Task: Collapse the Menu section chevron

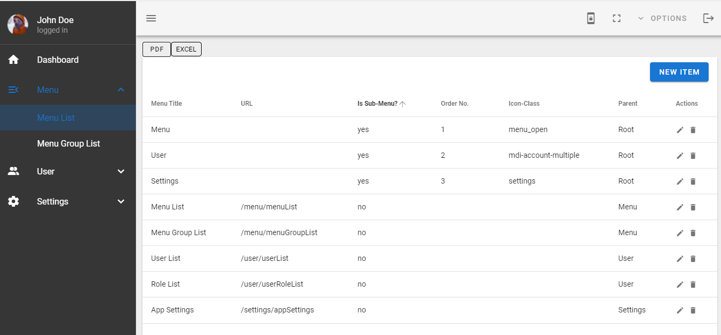Action: (x=120, y=90)
